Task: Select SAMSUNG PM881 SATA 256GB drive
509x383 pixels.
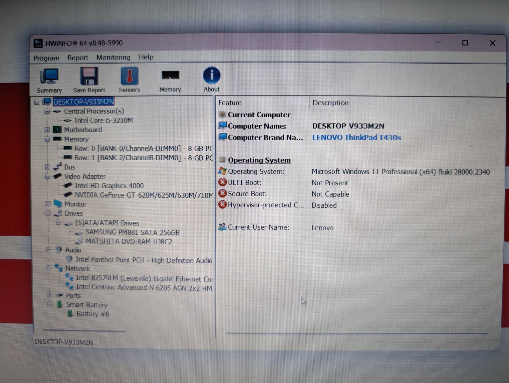Action: point(133,233)
